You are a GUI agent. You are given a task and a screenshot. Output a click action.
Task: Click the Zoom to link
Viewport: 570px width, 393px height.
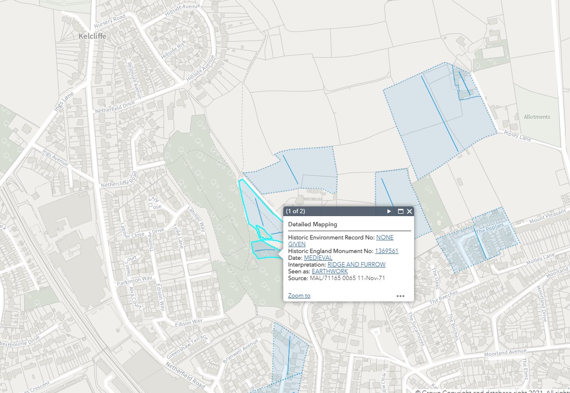(299, 296)
